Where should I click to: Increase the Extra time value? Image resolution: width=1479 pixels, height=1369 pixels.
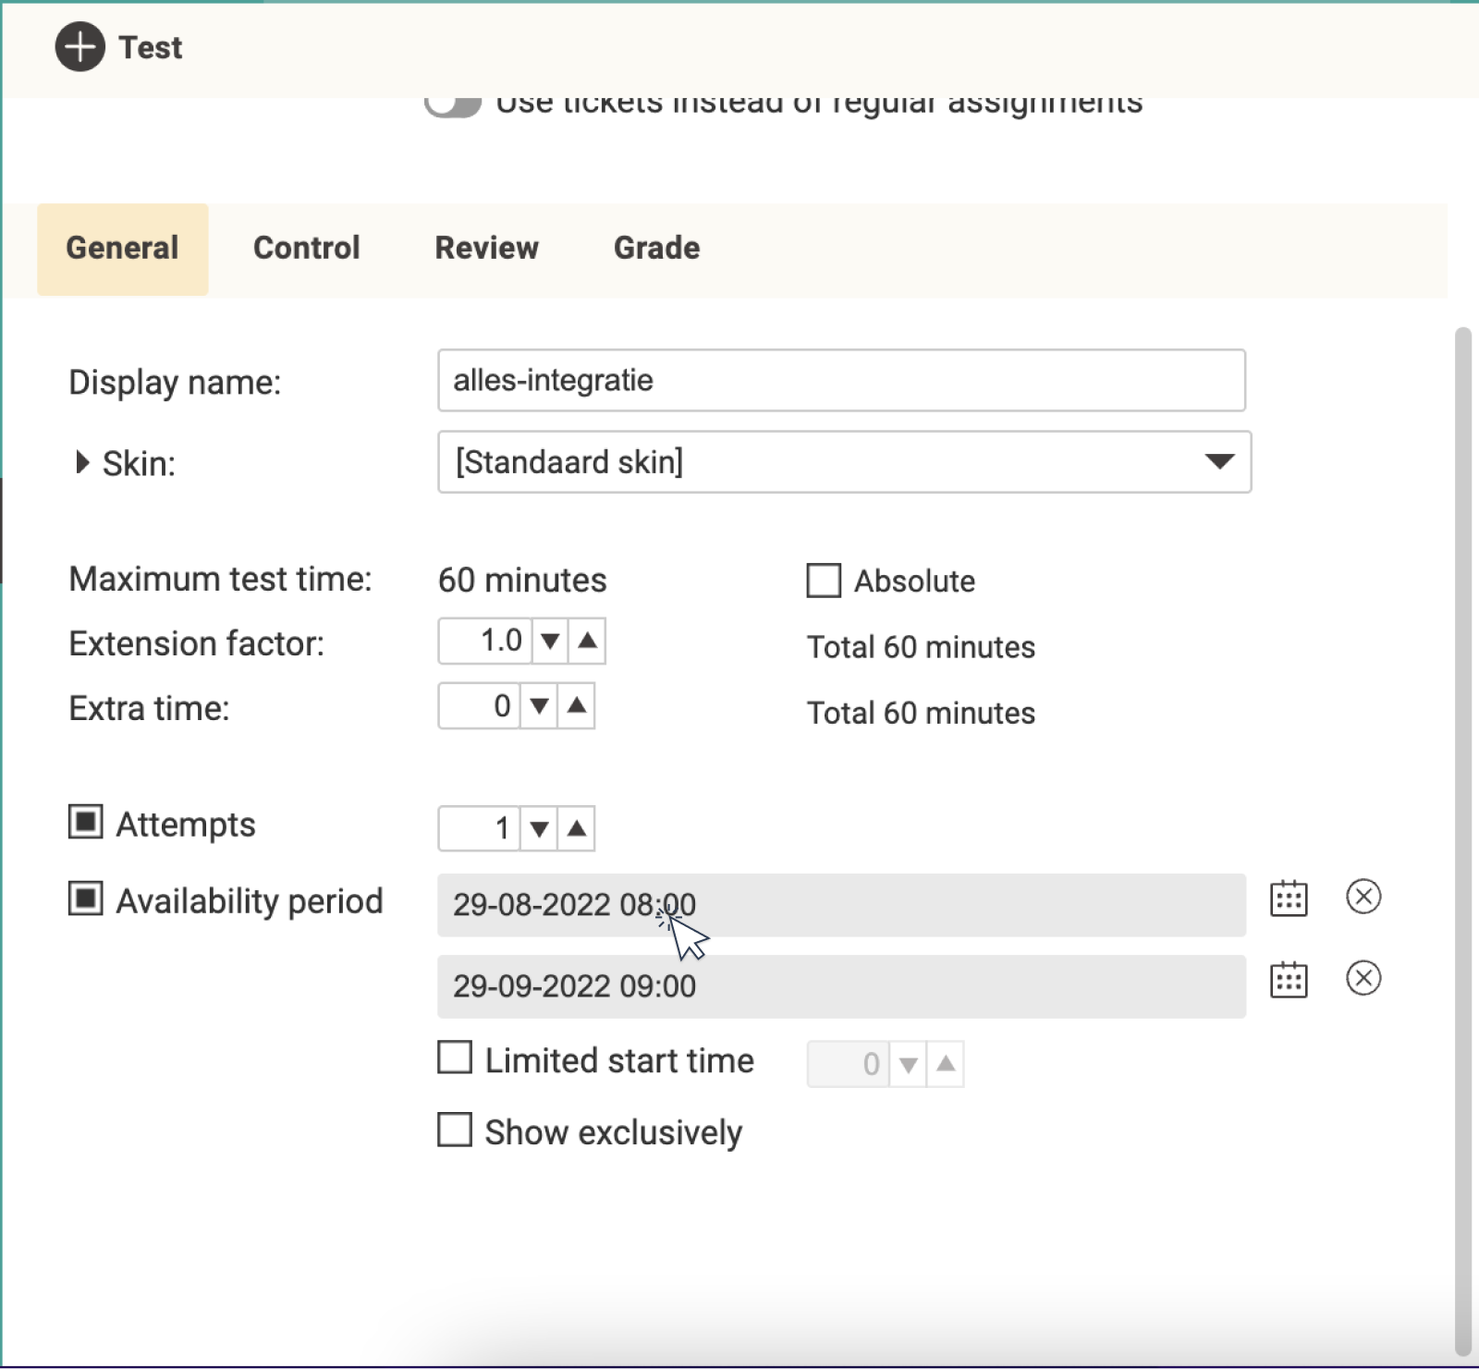click(577, 706)
